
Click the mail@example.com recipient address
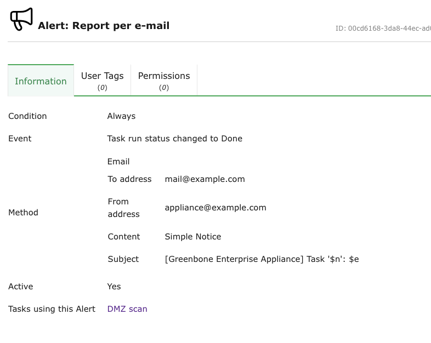point(205,179)
